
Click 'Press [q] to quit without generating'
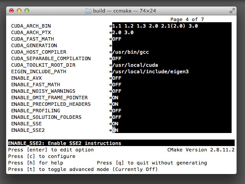coord(152,163)
